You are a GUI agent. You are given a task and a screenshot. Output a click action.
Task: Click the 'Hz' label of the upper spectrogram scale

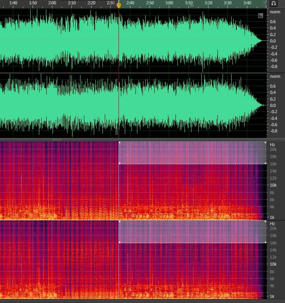pos(272,145)
